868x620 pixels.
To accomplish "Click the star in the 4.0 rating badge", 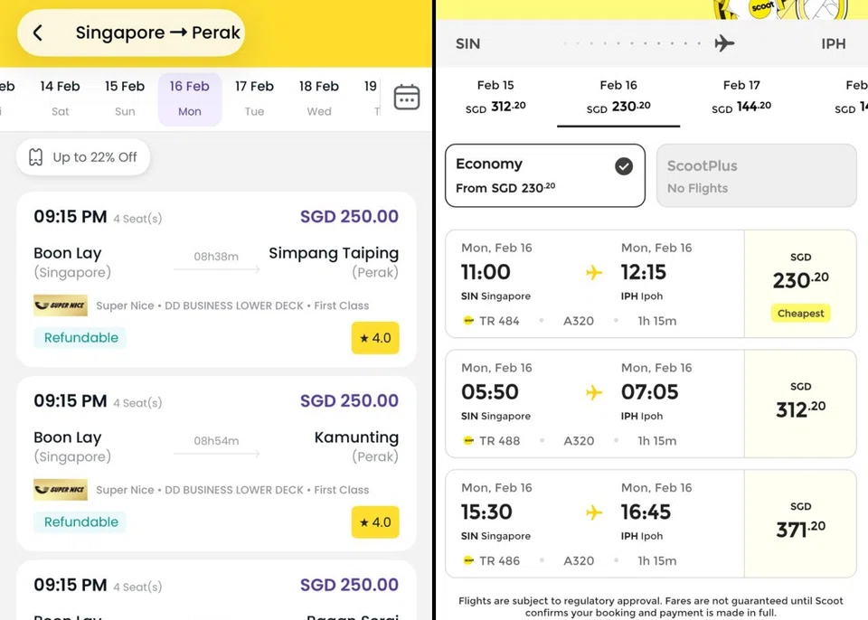I will click(363, 336).
